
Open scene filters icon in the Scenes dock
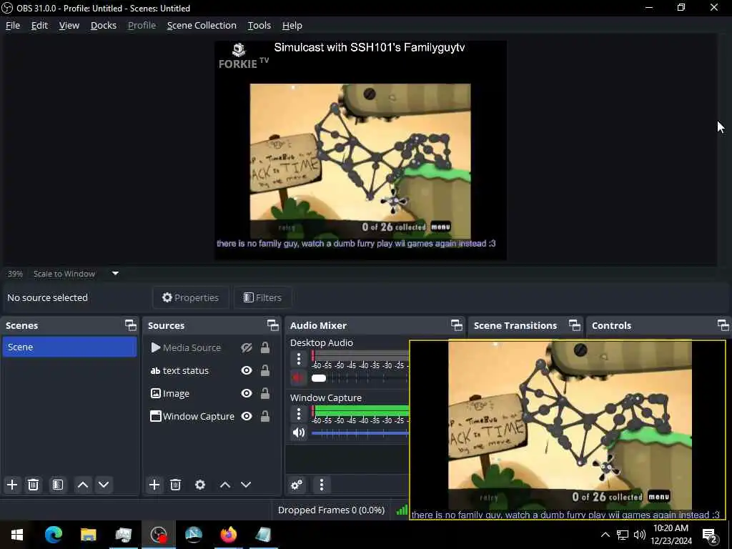coord(58,485)
